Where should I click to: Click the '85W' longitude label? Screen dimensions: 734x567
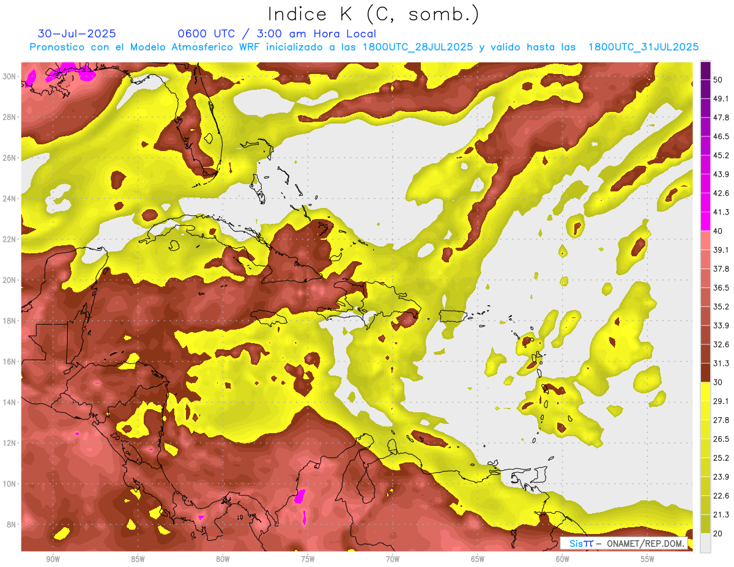[x=138, y=560]
